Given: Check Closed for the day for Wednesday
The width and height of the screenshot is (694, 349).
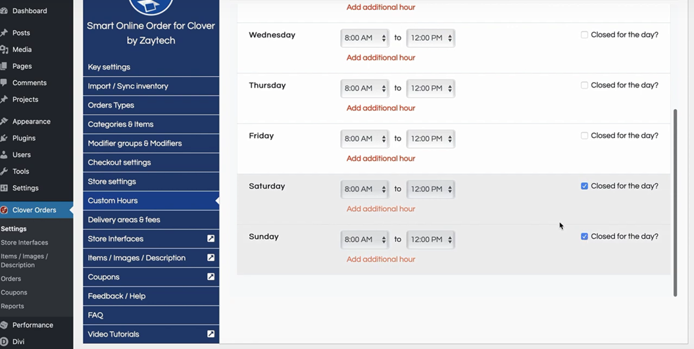Looking at the screenshot, I should pyautogui.click(x=584, y=34).
